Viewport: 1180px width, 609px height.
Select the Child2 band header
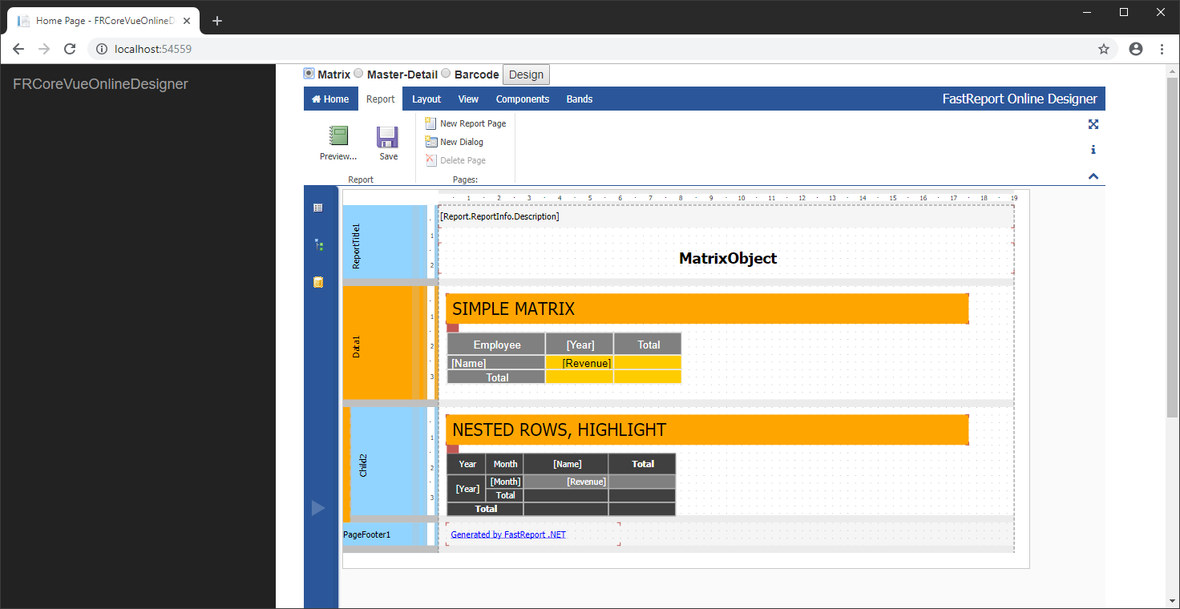[x=389, y=462]
